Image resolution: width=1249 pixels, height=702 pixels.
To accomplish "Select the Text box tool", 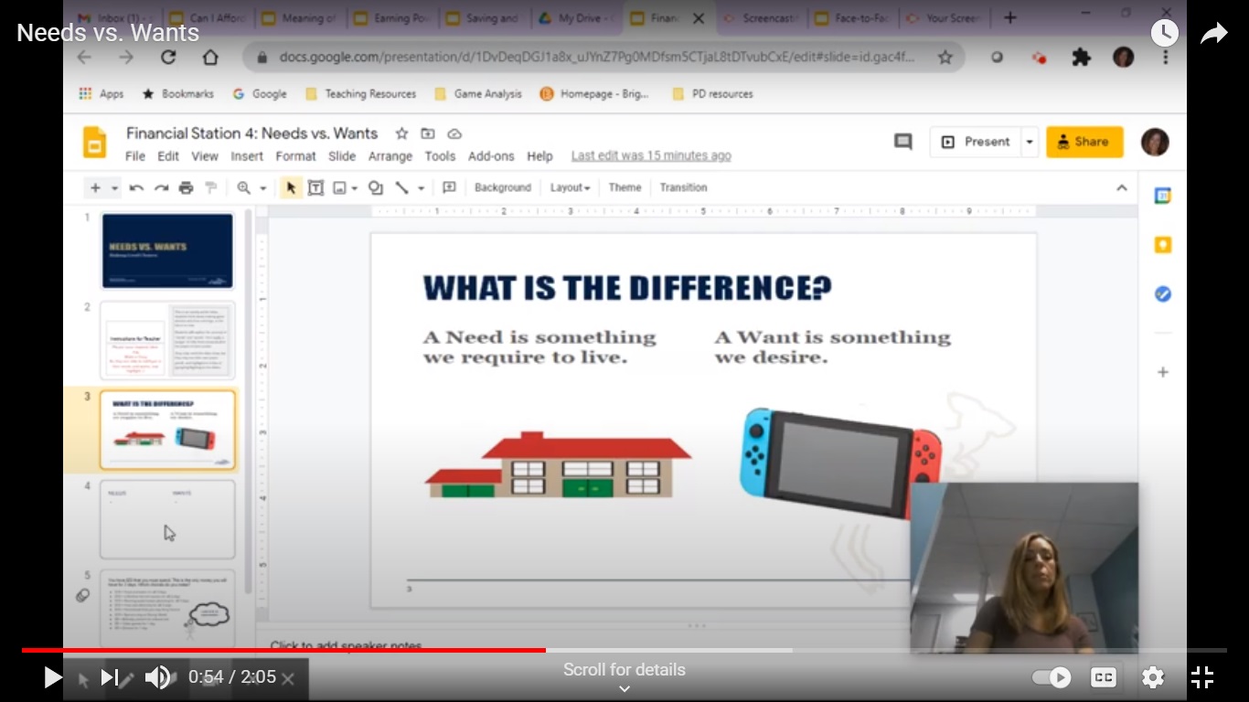I will coord(315,187).
